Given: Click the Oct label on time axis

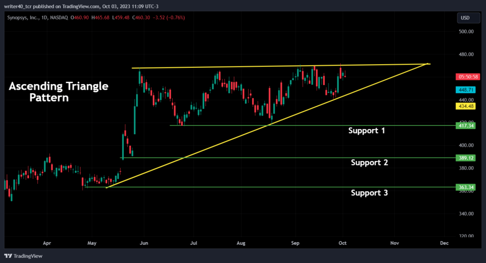Looking at the screenshot, I should tap(343, 243).
